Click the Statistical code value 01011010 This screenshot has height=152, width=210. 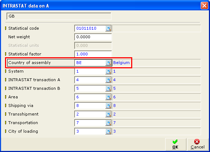(x=86, y=28)
